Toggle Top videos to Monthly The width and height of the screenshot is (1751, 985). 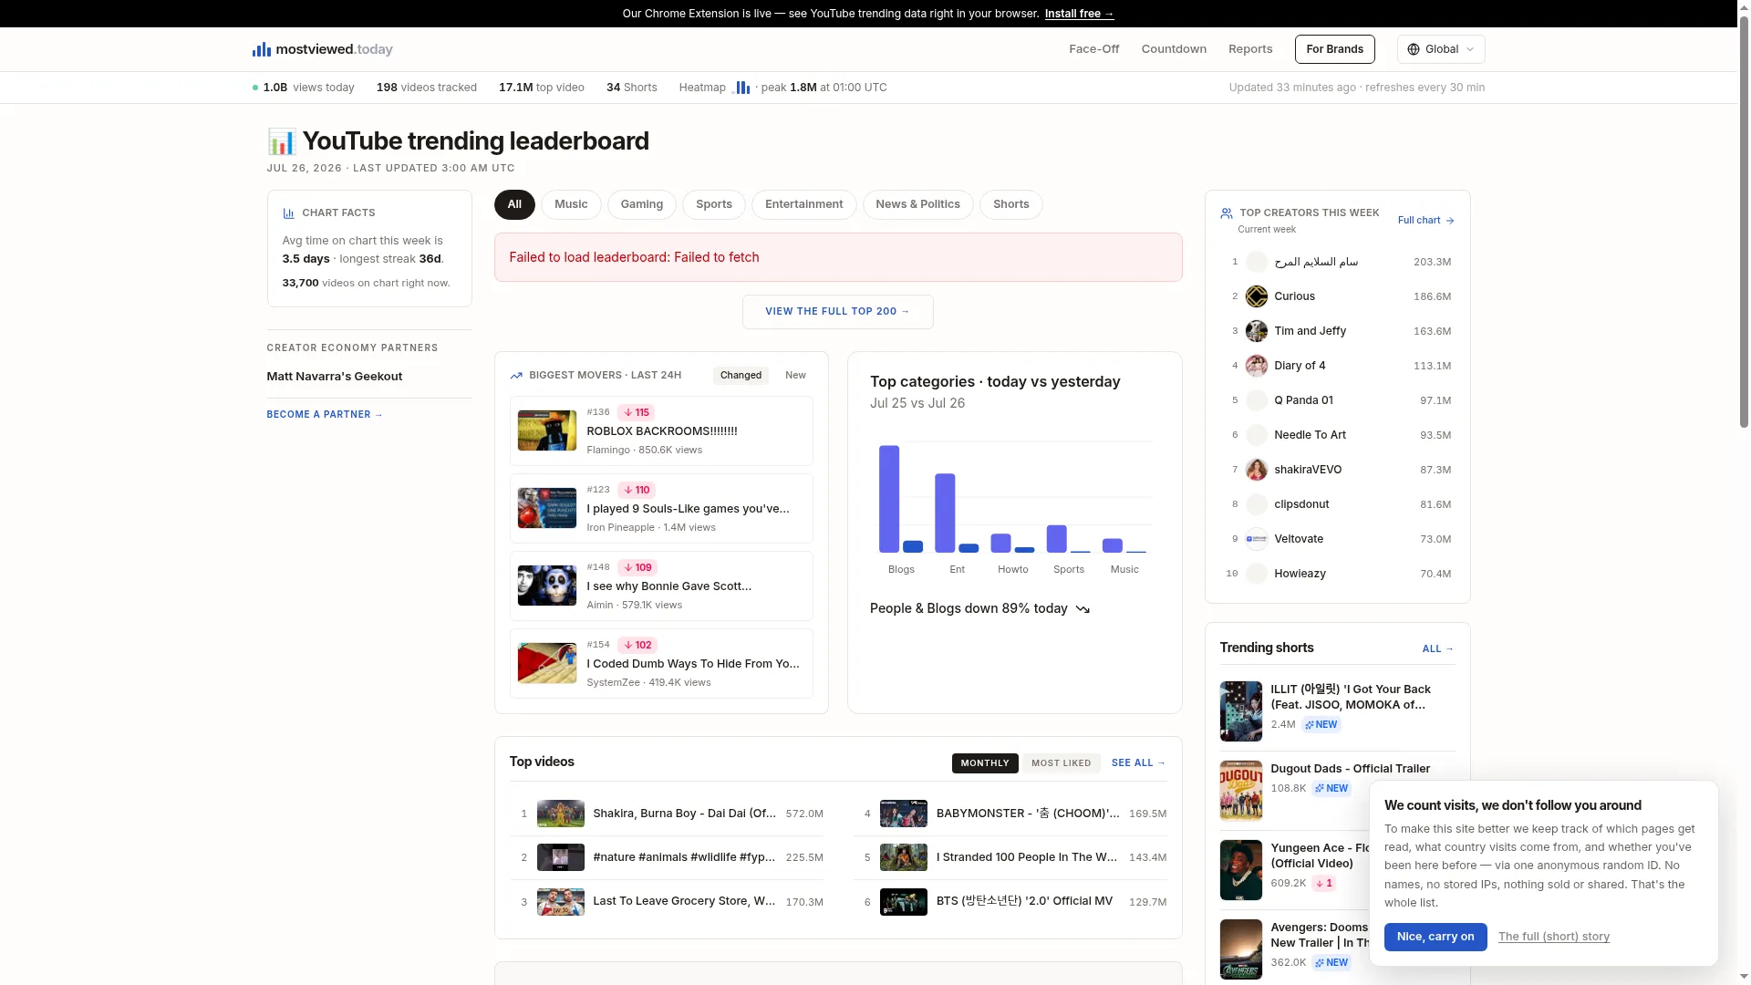pos(985,763)
